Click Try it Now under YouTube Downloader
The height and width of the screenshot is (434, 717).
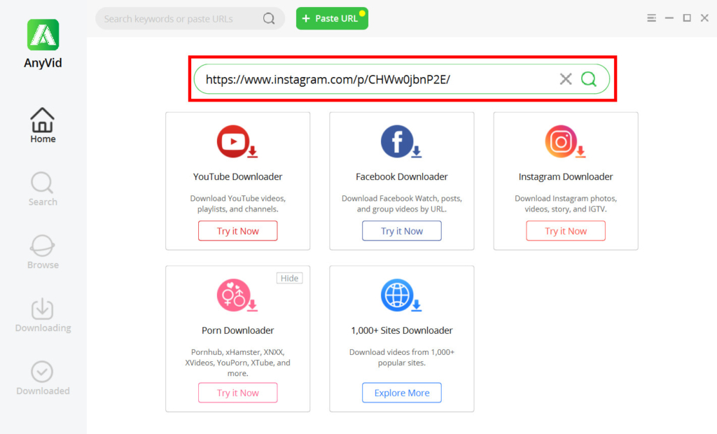pyautogui.click(x=237, y=230)
